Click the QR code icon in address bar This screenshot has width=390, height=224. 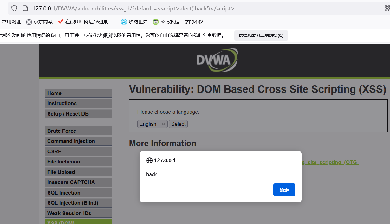pos(387,8)
